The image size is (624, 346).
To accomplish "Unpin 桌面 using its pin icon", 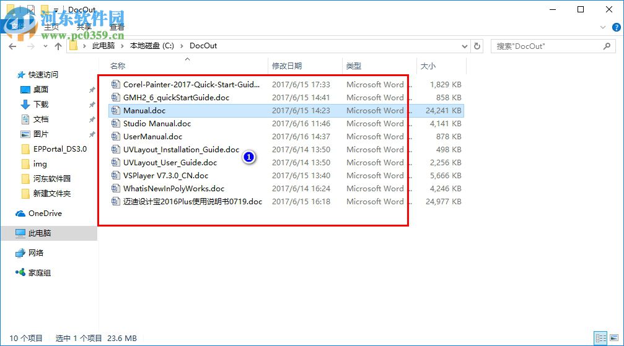I will 92,90.
